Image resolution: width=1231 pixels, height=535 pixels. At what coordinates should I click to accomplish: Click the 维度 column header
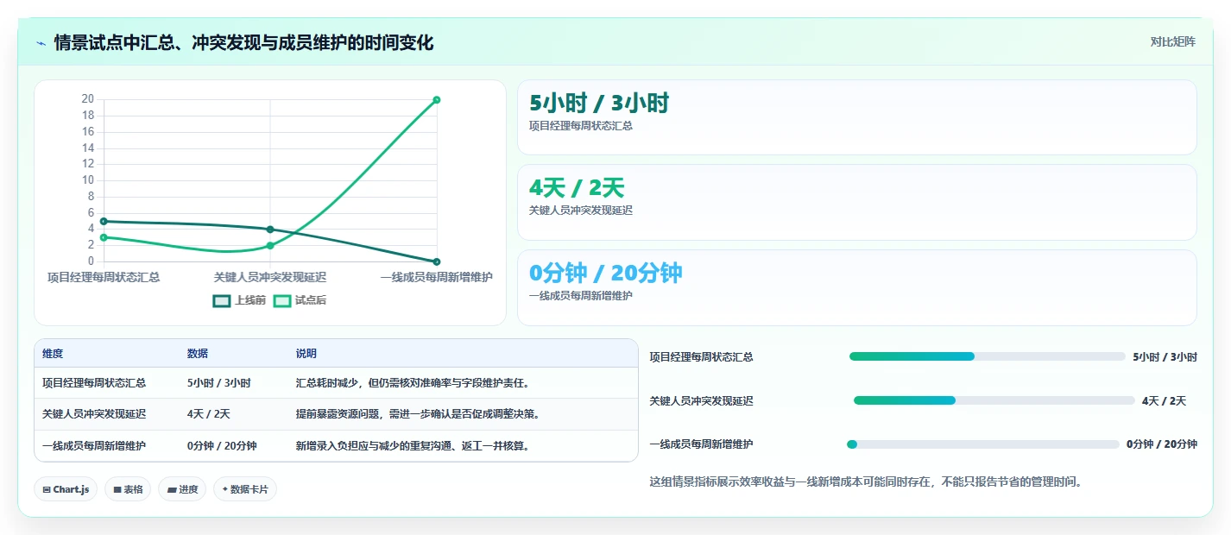click(53, 354)
